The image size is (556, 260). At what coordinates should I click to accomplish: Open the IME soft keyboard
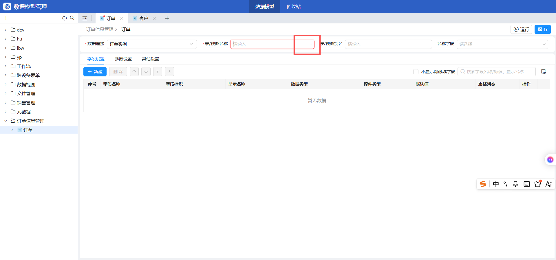[x=527, y=184]
